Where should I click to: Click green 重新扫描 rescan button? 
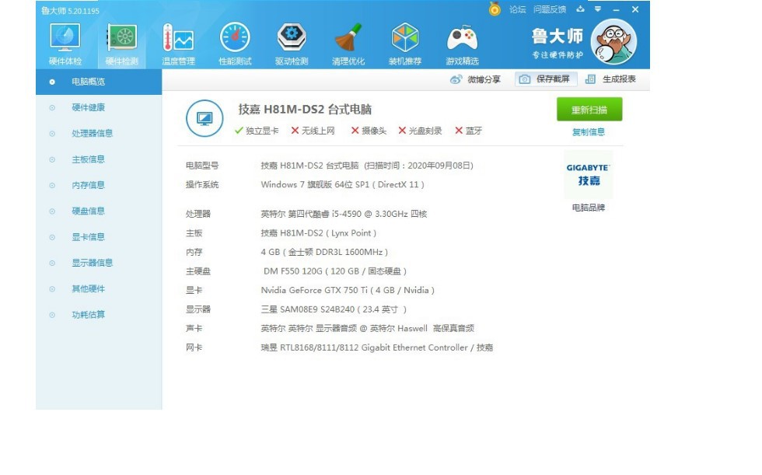pos(589,110)
